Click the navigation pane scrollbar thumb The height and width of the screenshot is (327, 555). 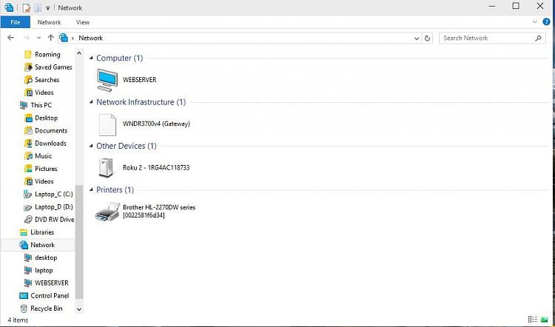79,242
